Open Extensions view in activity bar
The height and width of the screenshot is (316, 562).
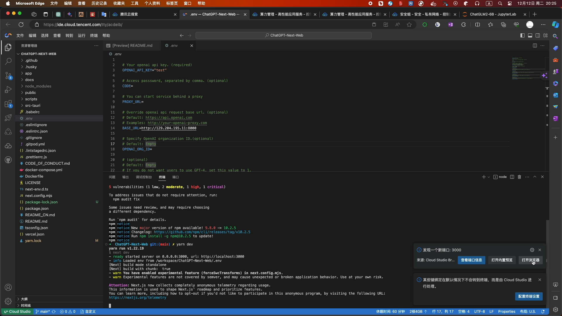coord(8,104)
